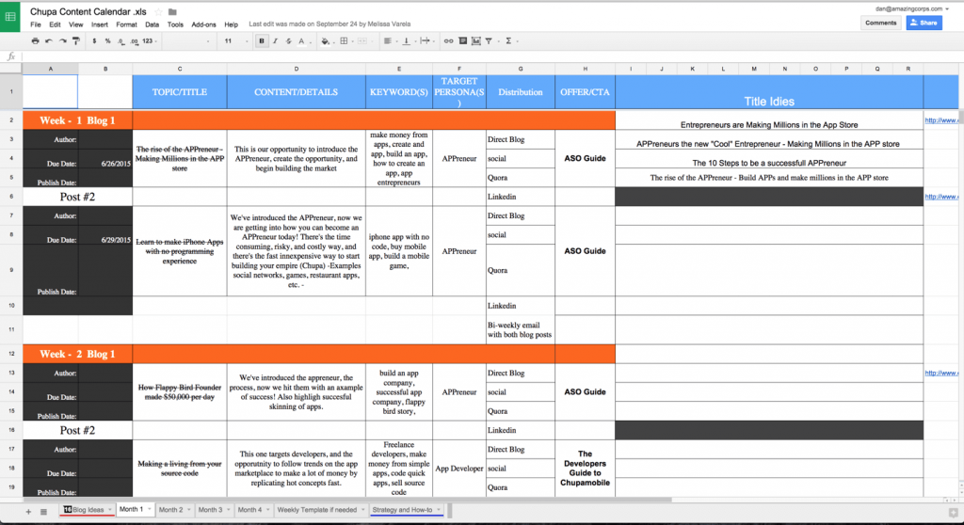The height and width of the screenshot is (525, 964).
Task: Open the Add-ons menu
Action: [203, 24]
